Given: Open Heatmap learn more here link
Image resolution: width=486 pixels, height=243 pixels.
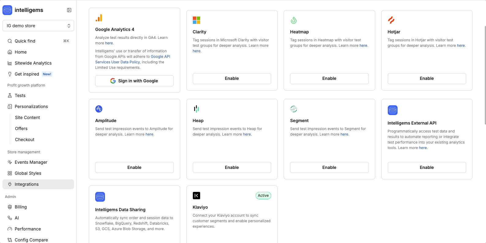Looking at the screenshot, I should pyautogui.click(x=363, y=46).
